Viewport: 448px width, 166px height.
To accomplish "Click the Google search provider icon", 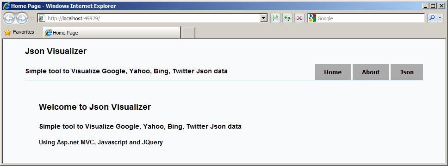I will pyautogui.click(x=312, y=18).
